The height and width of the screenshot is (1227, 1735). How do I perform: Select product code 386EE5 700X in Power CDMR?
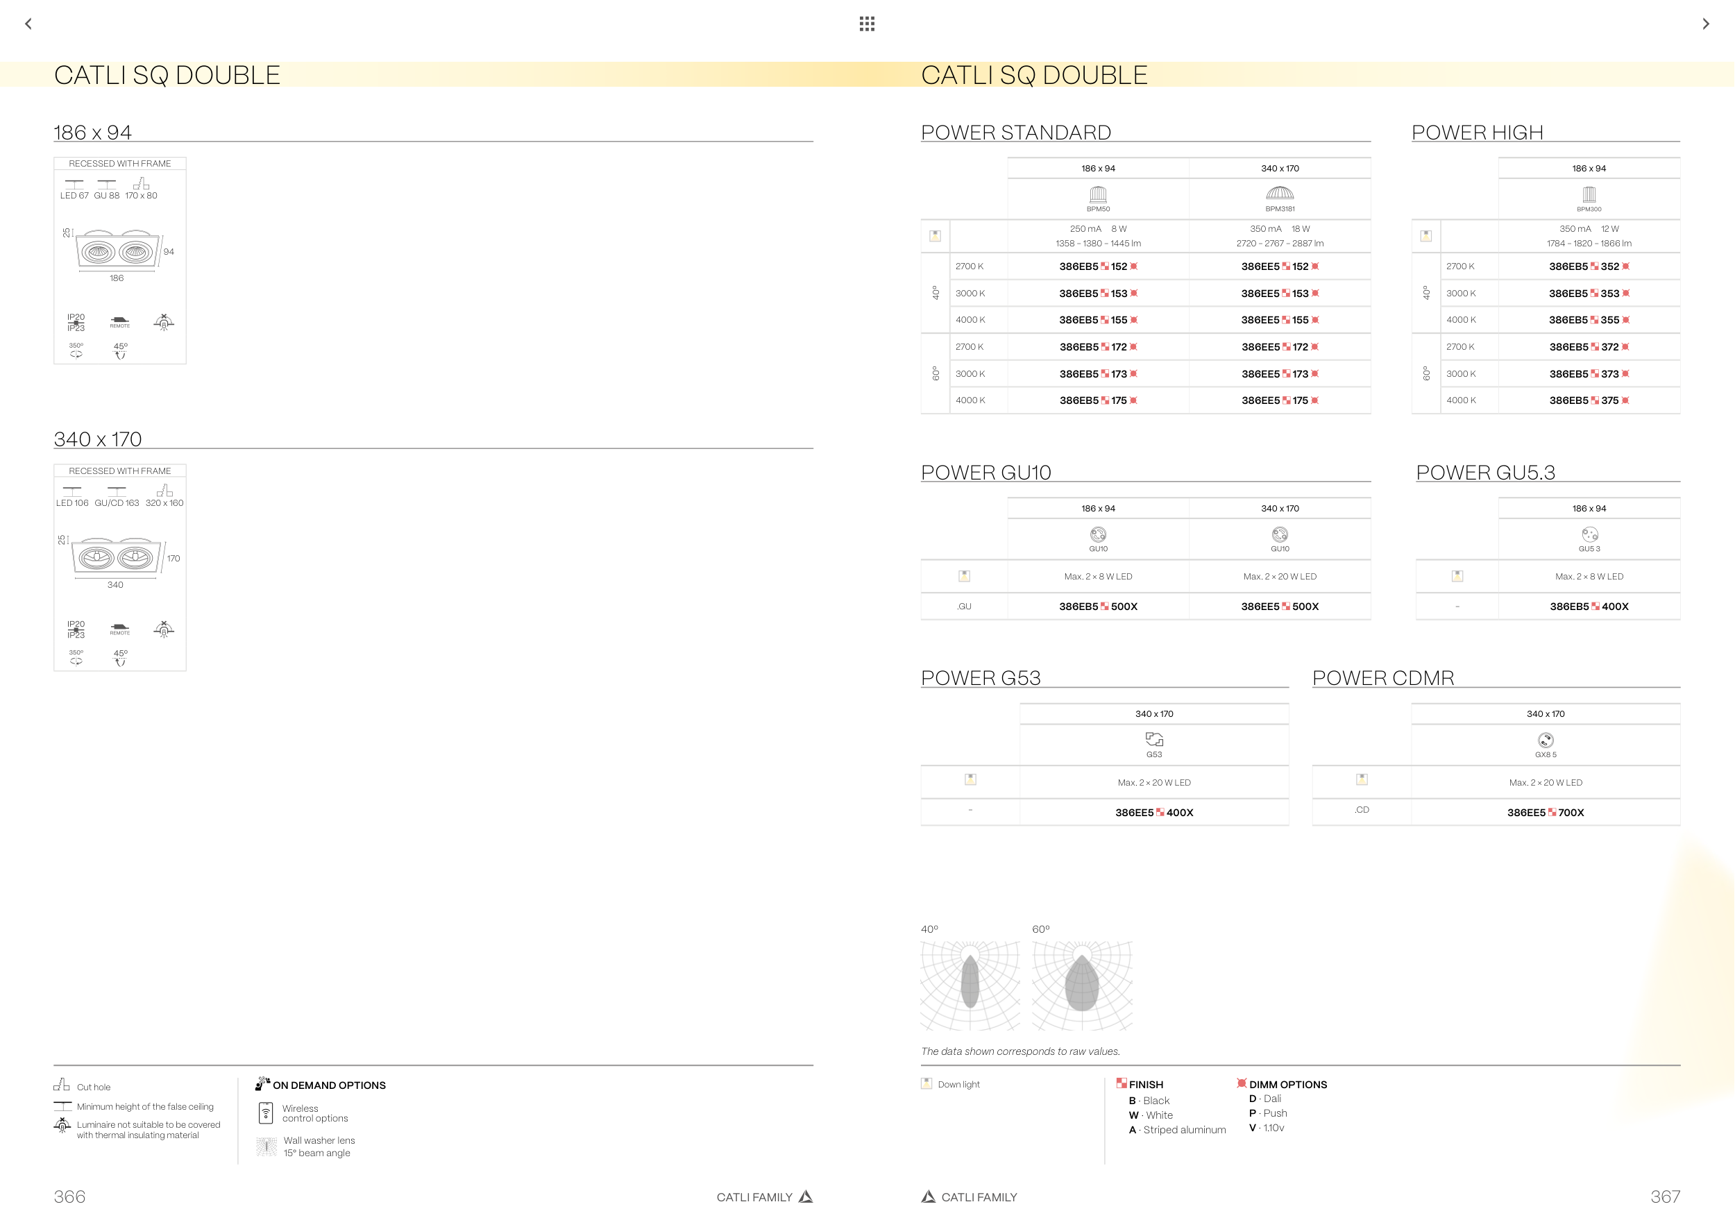tap(1546, 813)
